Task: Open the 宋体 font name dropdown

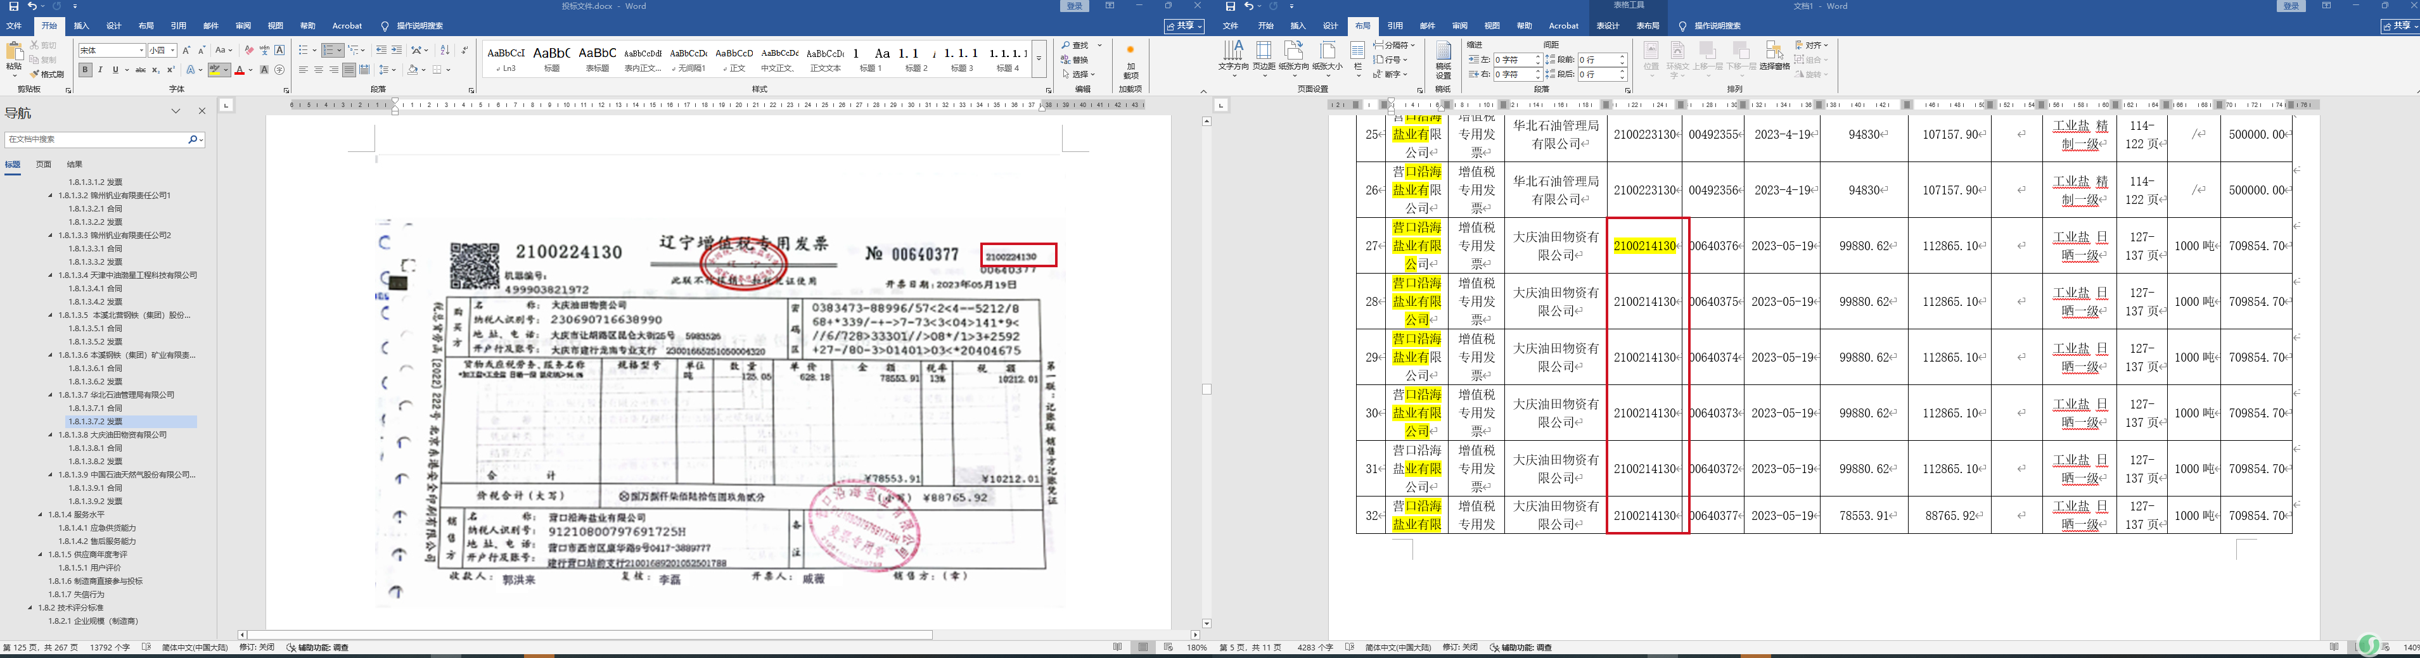Action: (142, 50)
